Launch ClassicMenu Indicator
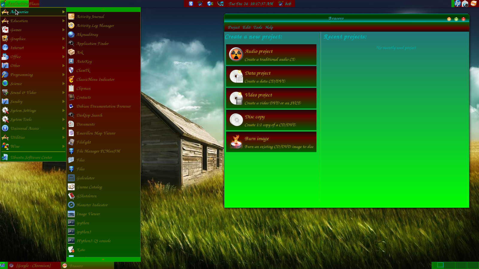 103,79
